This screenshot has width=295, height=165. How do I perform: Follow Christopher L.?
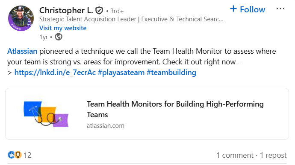click(248, 9)
